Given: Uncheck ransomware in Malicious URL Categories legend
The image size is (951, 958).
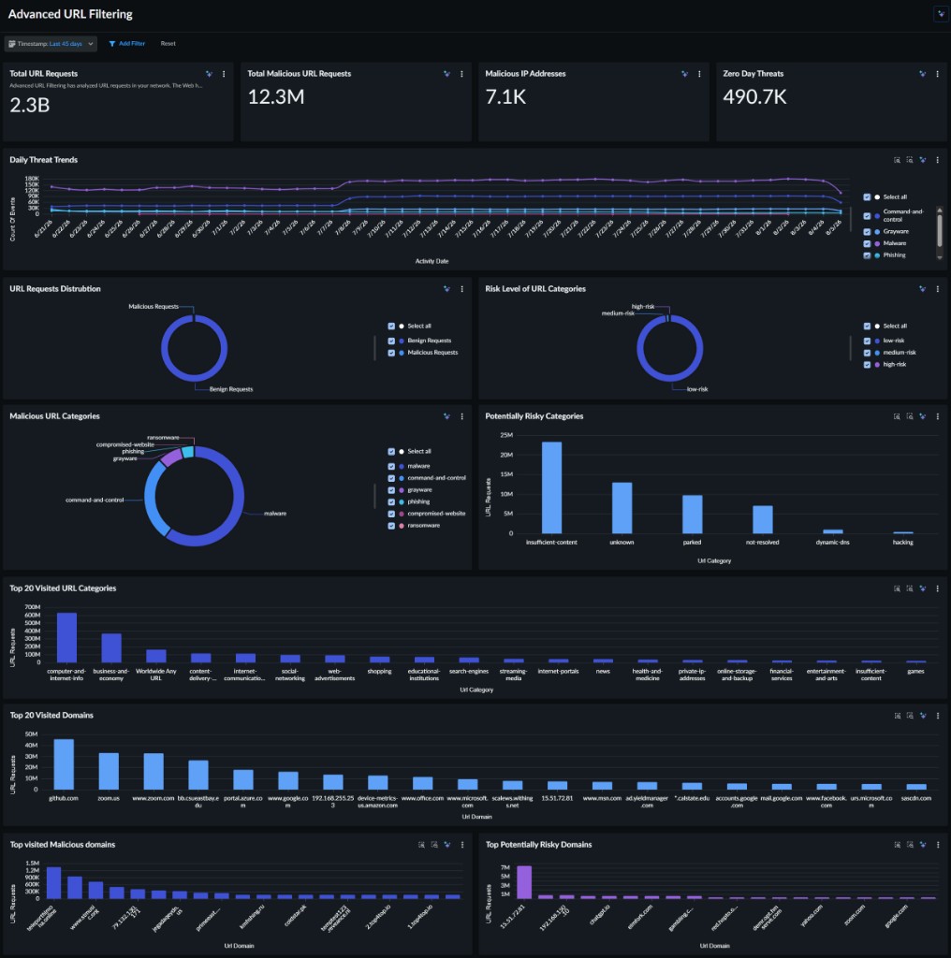Looking at the screenshot, I should [x=391, y=526].
